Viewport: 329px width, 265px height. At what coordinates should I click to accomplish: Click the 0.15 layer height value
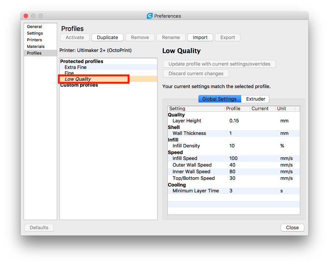coord(234,121)
